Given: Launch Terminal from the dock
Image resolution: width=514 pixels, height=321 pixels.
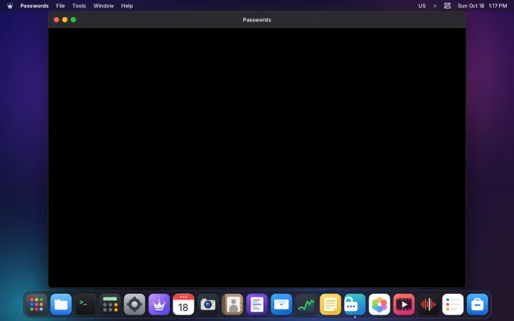Looking at the screenshot, I should click(x=86, y=305).
